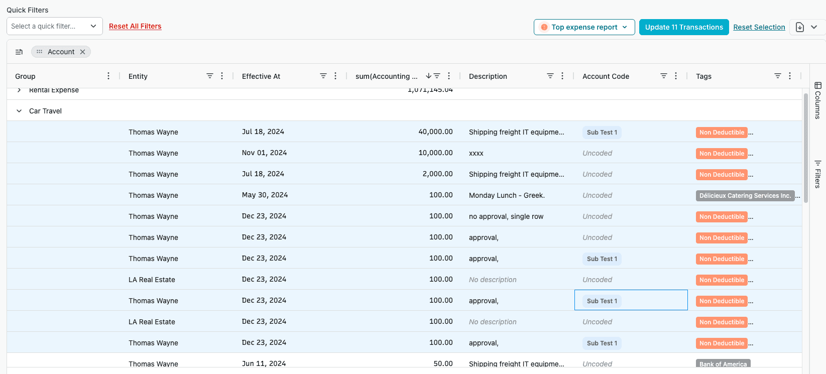826x374 pixels.
Task: Open the Account Code column filter icon
Action: (x=664, y=76)
